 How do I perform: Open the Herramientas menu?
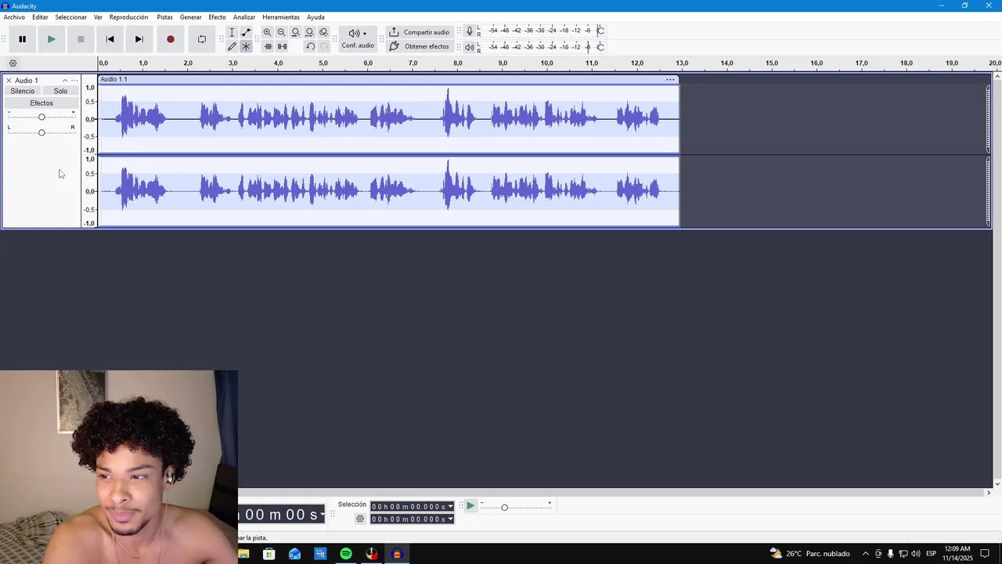tap(280, 17)
